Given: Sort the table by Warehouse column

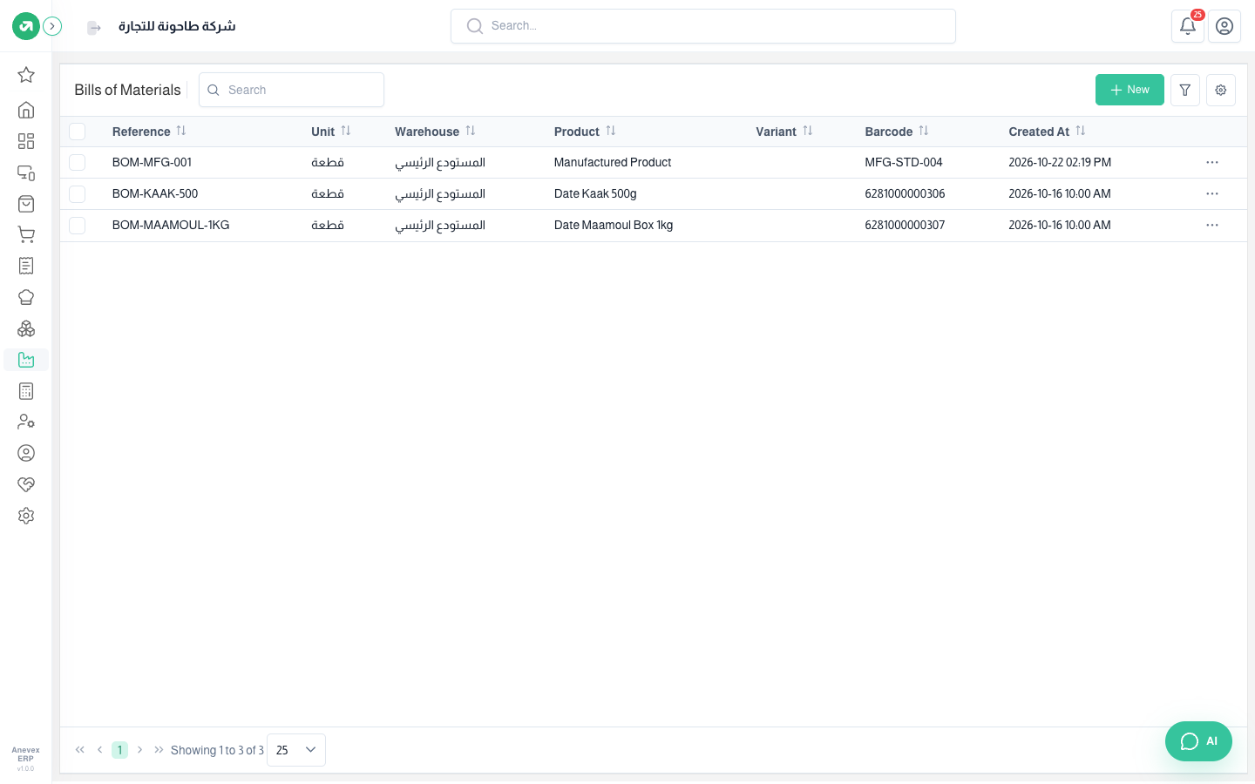Looking at the screenshot, I should [x=471, y=131].
